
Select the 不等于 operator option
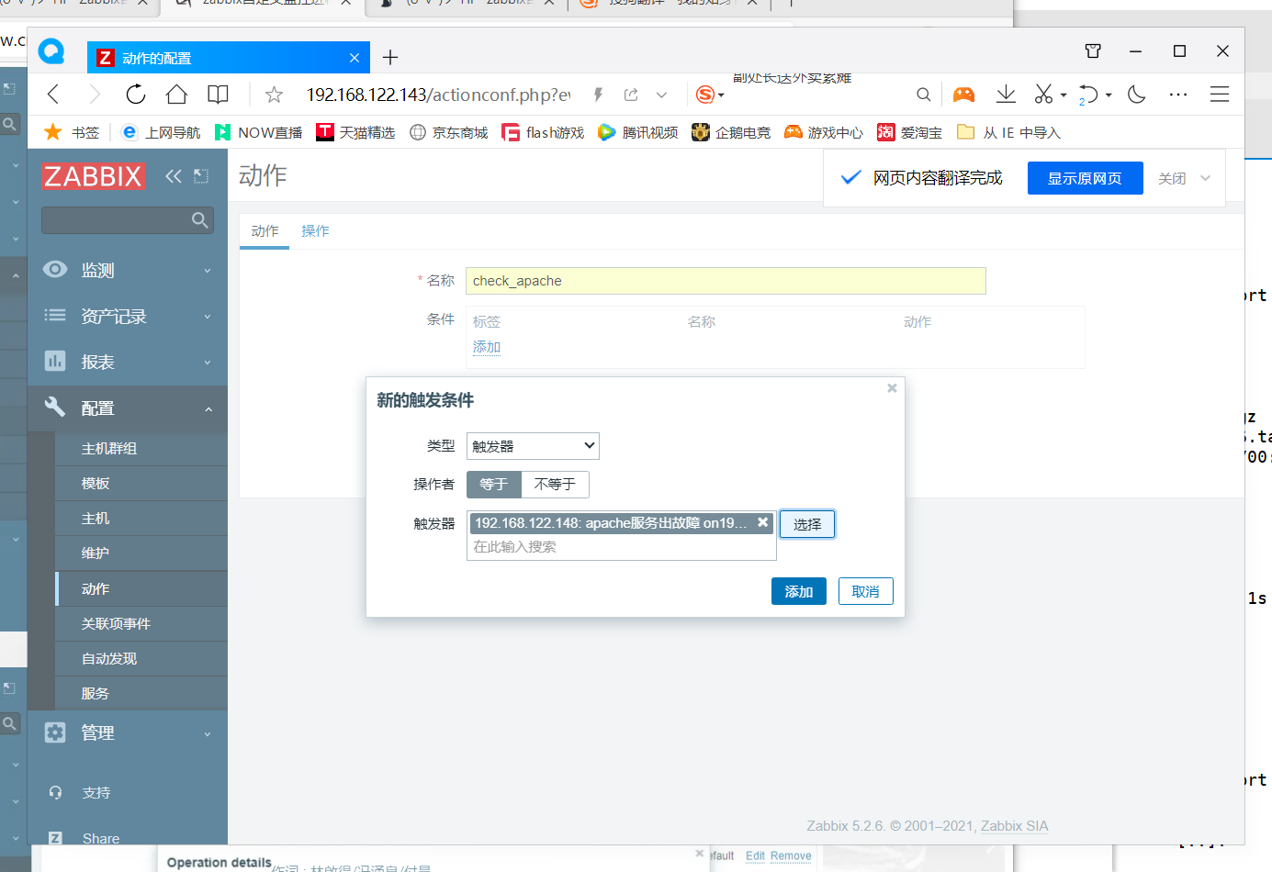point(555,485)
